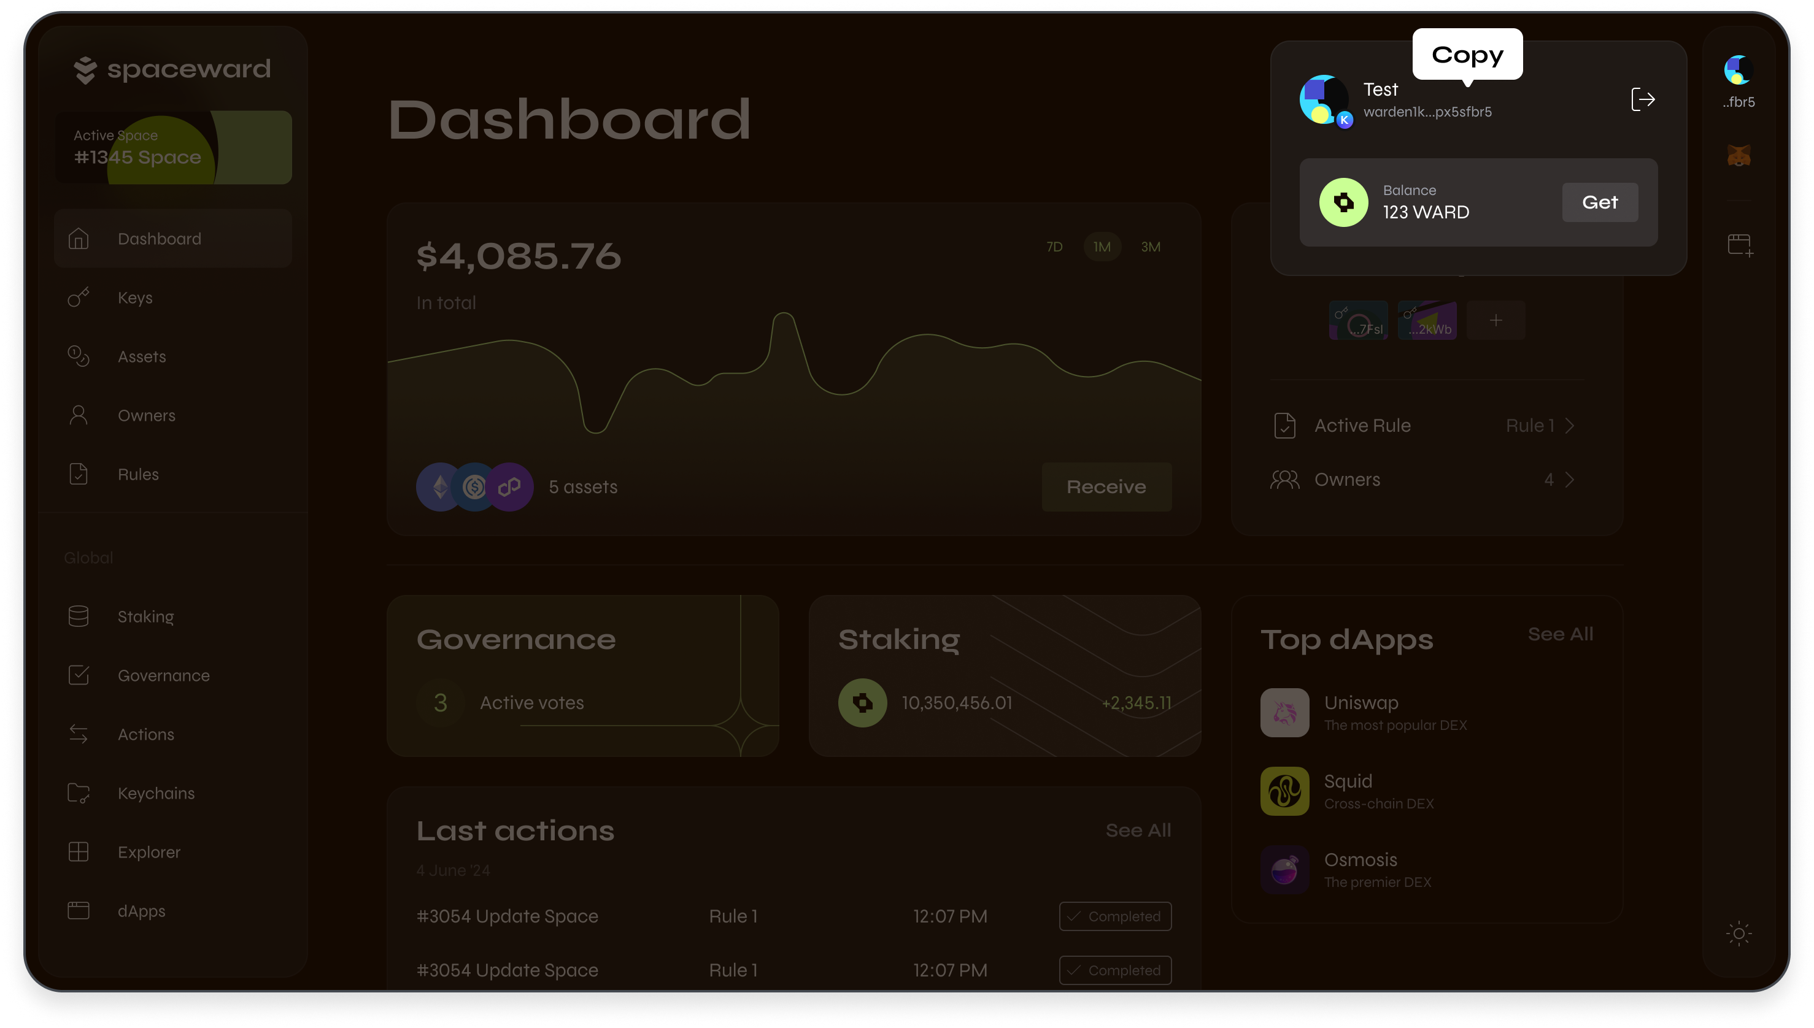Image resolution: width=1814 pixels, height=1028 pixels.
Task: Click the create new space icon in right rail
Action: [1739, 244]
